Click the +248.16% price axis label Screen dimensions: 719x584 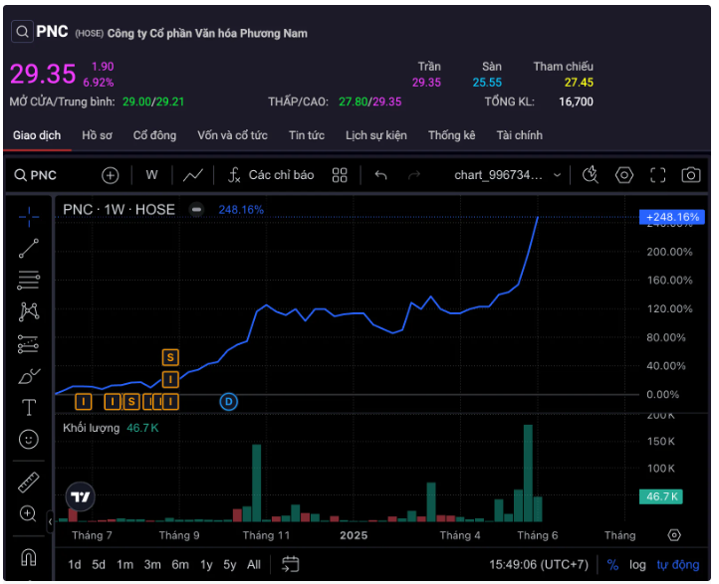click(x=672, y=217)
